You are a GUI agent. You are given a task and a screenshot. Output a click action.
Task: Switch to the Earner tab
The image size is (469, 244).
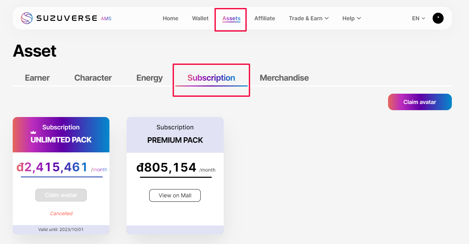tap(37, 78)
